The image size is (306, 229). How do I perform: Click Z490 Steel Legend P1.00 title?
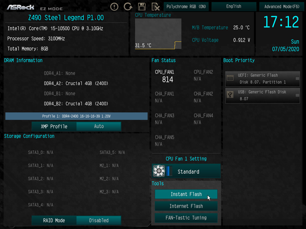66,18
